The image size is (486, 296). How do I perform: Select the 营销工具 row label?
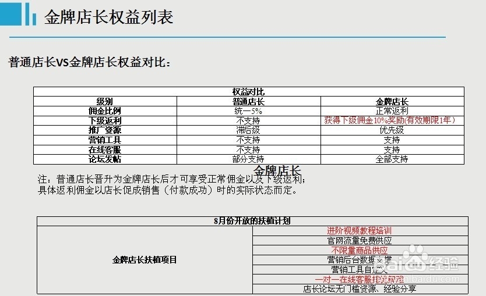(x=105, y=140)
